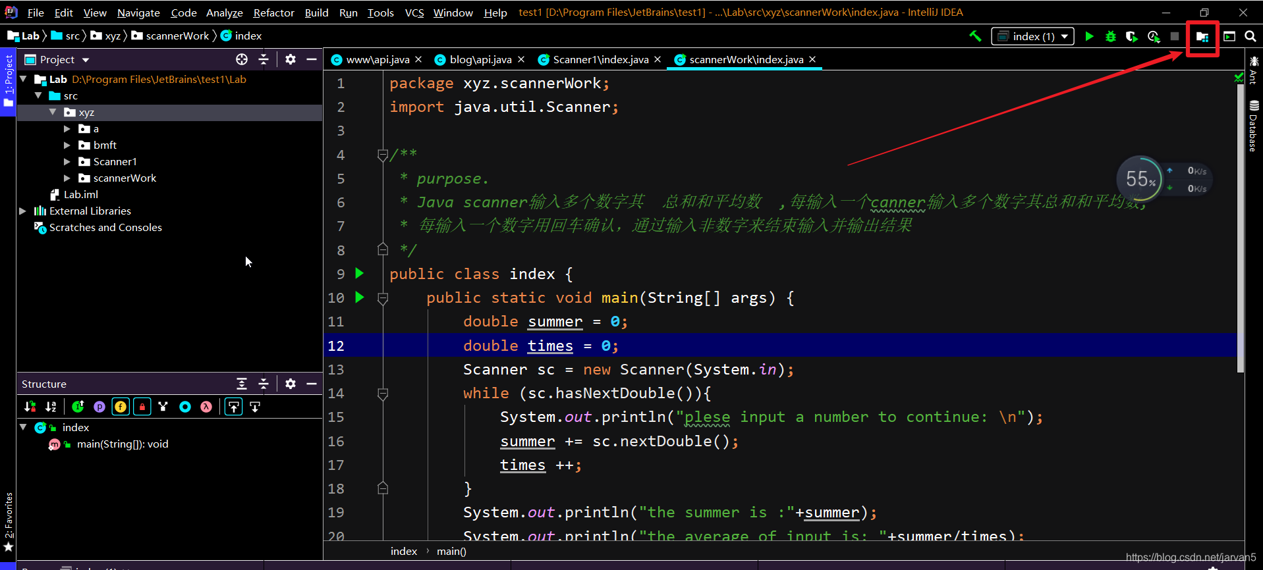This screenshot has width=1263, height=570.
Task: Toggle Show Properties purple p icon
Action: [99, 407]
